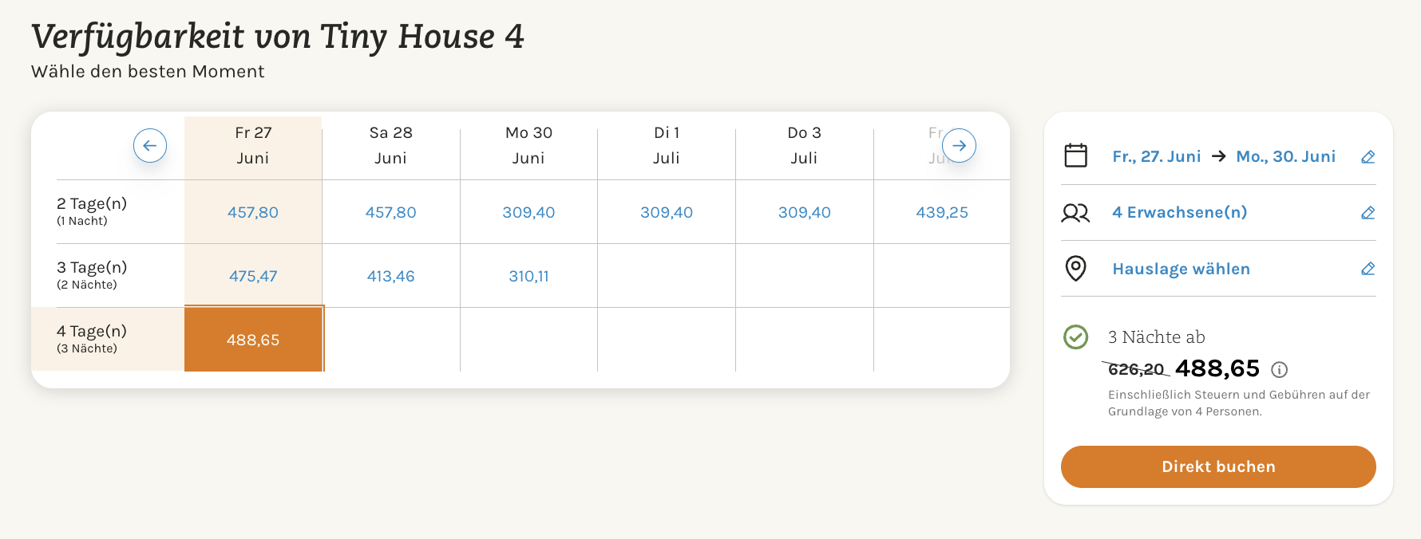Click the pencil icon next to the dates
The image size is (1421, 539).
(1368, 157)
